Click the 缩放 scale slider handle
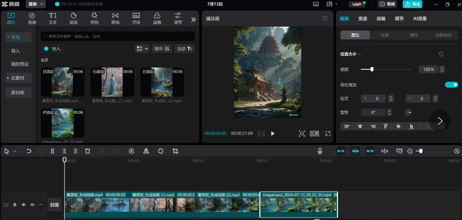Image resolution: width=462 pixels, height=220 pixels. point(372,69)
